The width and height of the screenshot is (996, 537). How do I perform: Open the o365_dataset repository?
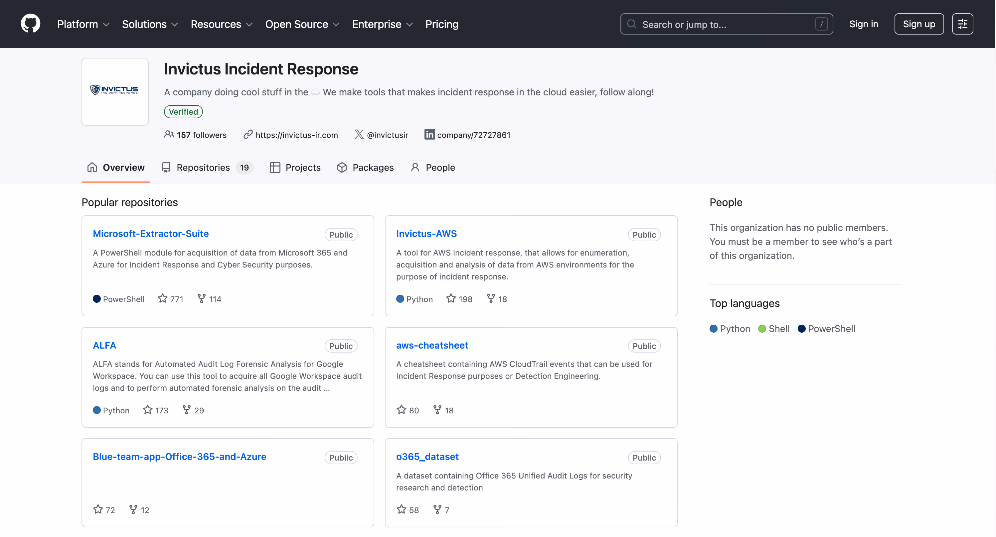click(x=427, y=456)
